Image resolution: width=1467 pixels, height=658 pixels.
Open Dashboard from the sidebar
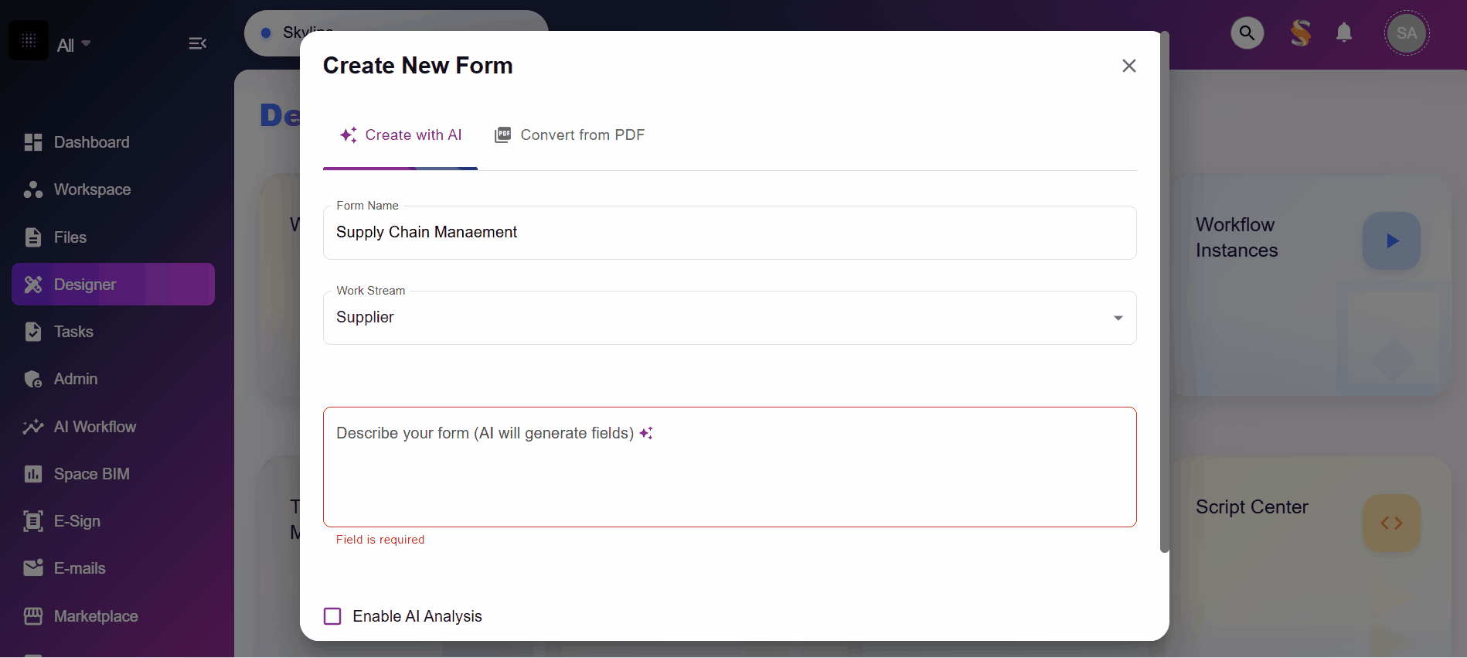pos(113,142)
